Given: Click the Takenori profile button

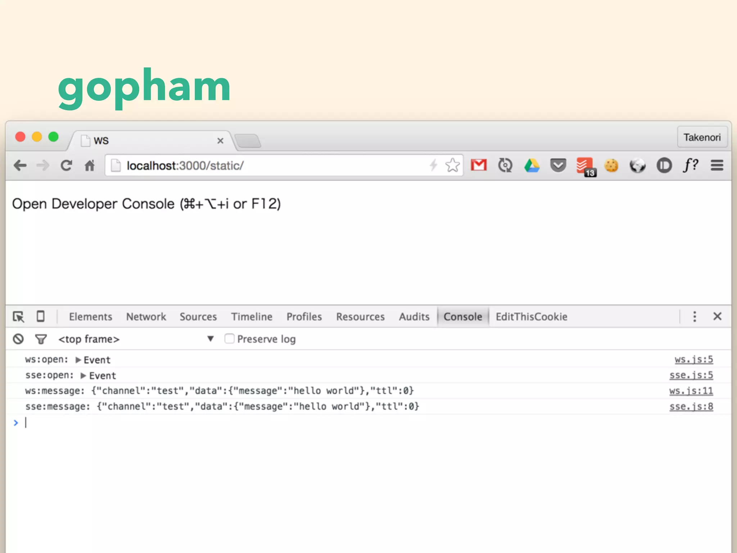Looking at the screenshot, I should [702, 137].
